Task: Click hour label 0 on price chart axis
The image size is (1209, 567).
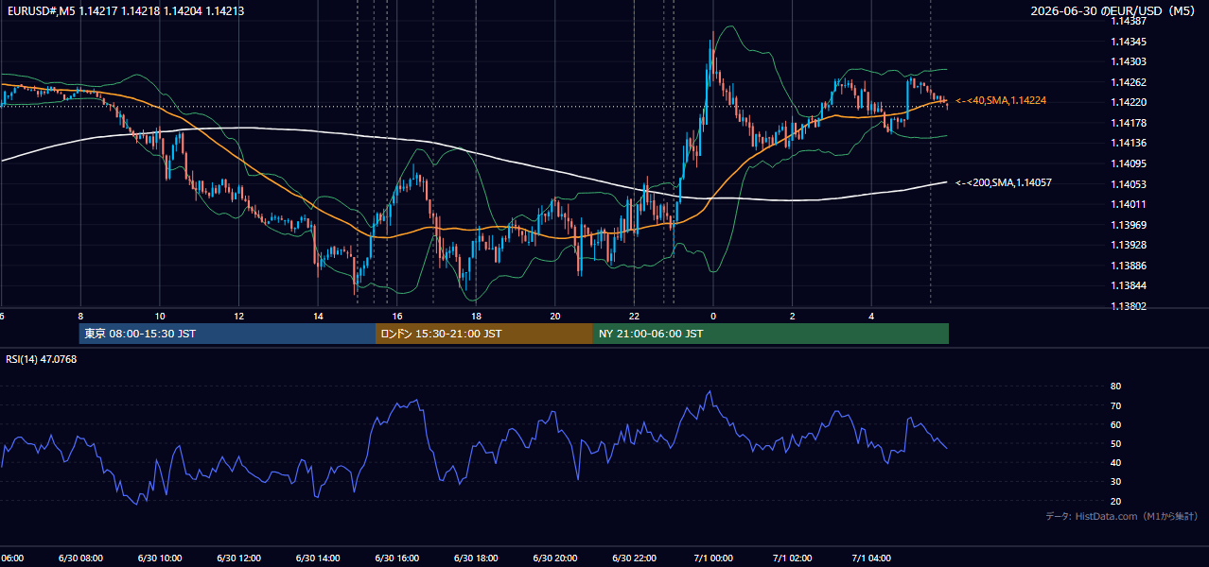Action: [x=713, y=316]
